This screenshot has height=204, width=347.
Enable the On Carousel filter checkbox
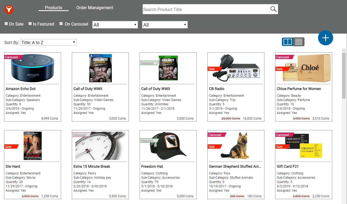tap(61, 24)
